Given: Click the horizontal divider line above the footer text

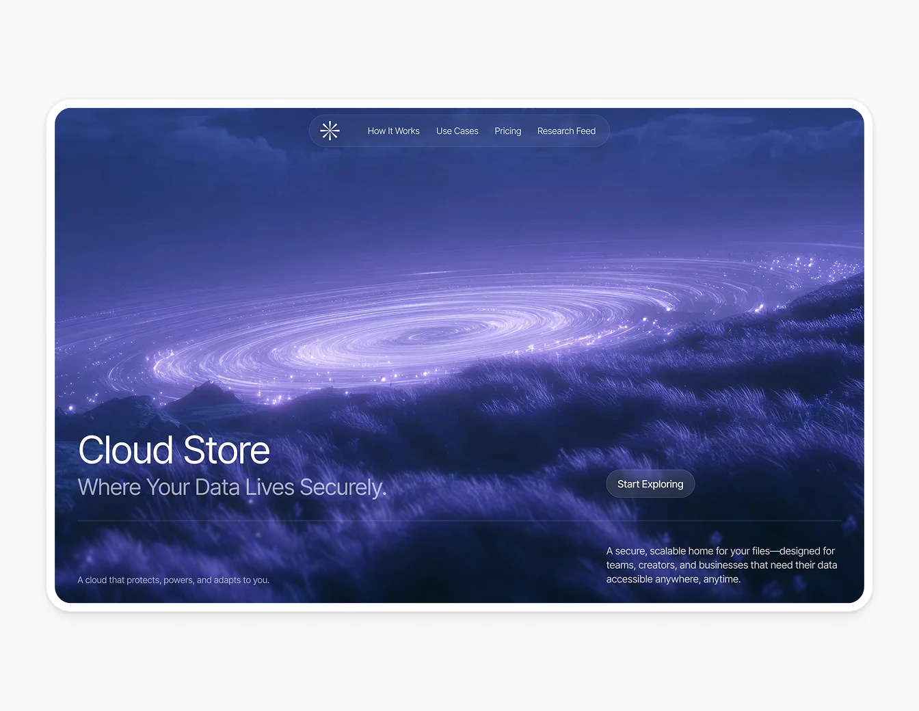Looking at the screenshot, I should click(x=459, y=520).
